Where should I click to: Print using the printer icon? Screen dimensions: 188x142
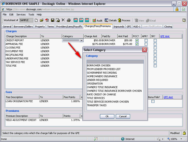click(69, 20)
